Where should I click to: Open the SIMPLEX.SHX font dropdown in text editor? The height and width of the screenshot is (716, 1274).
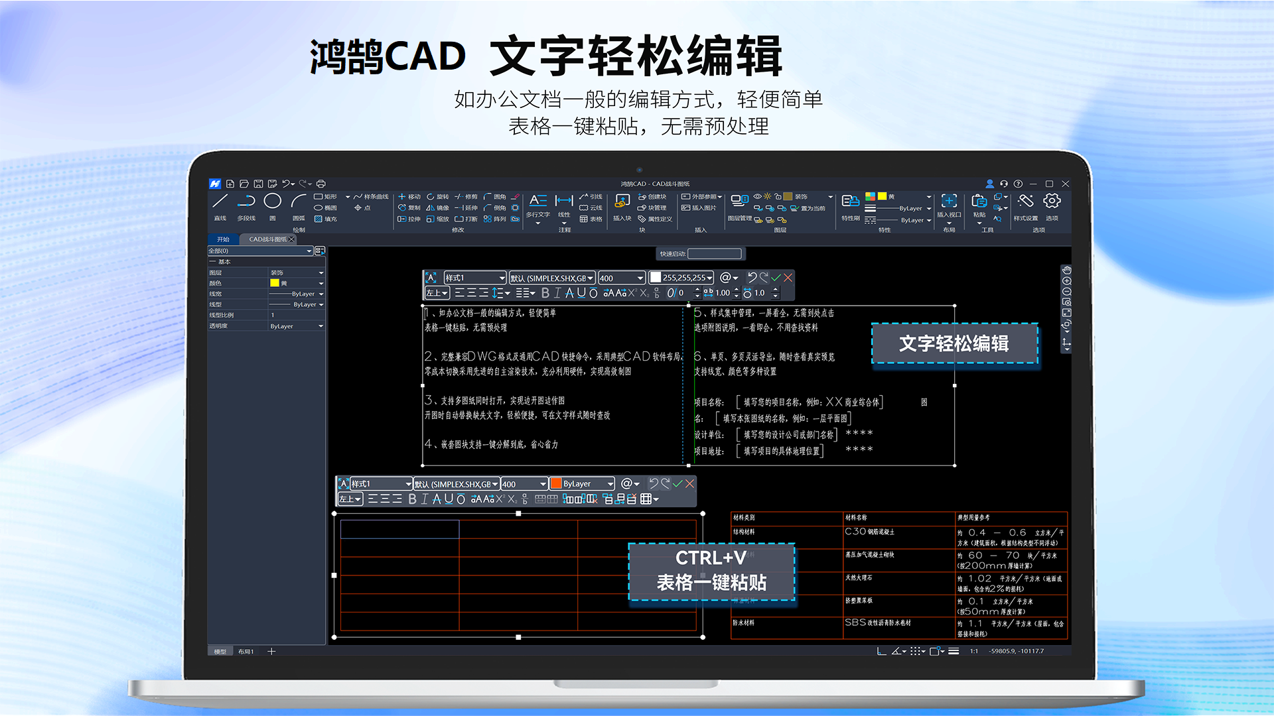(x=552, y=278)
